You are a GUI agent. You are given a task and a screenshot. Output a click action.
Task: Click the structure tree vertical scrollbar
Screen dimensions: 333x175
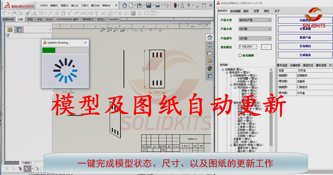(x=271, y=109)
